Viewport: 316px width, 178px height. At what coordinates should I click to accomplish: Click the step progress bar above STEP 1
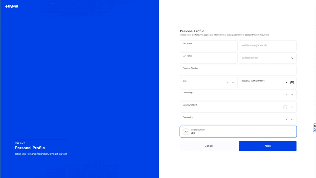(41, 140)
